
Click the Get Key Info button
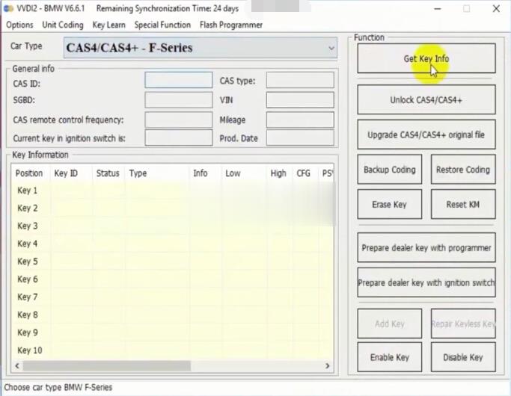[x=426, y=58]
